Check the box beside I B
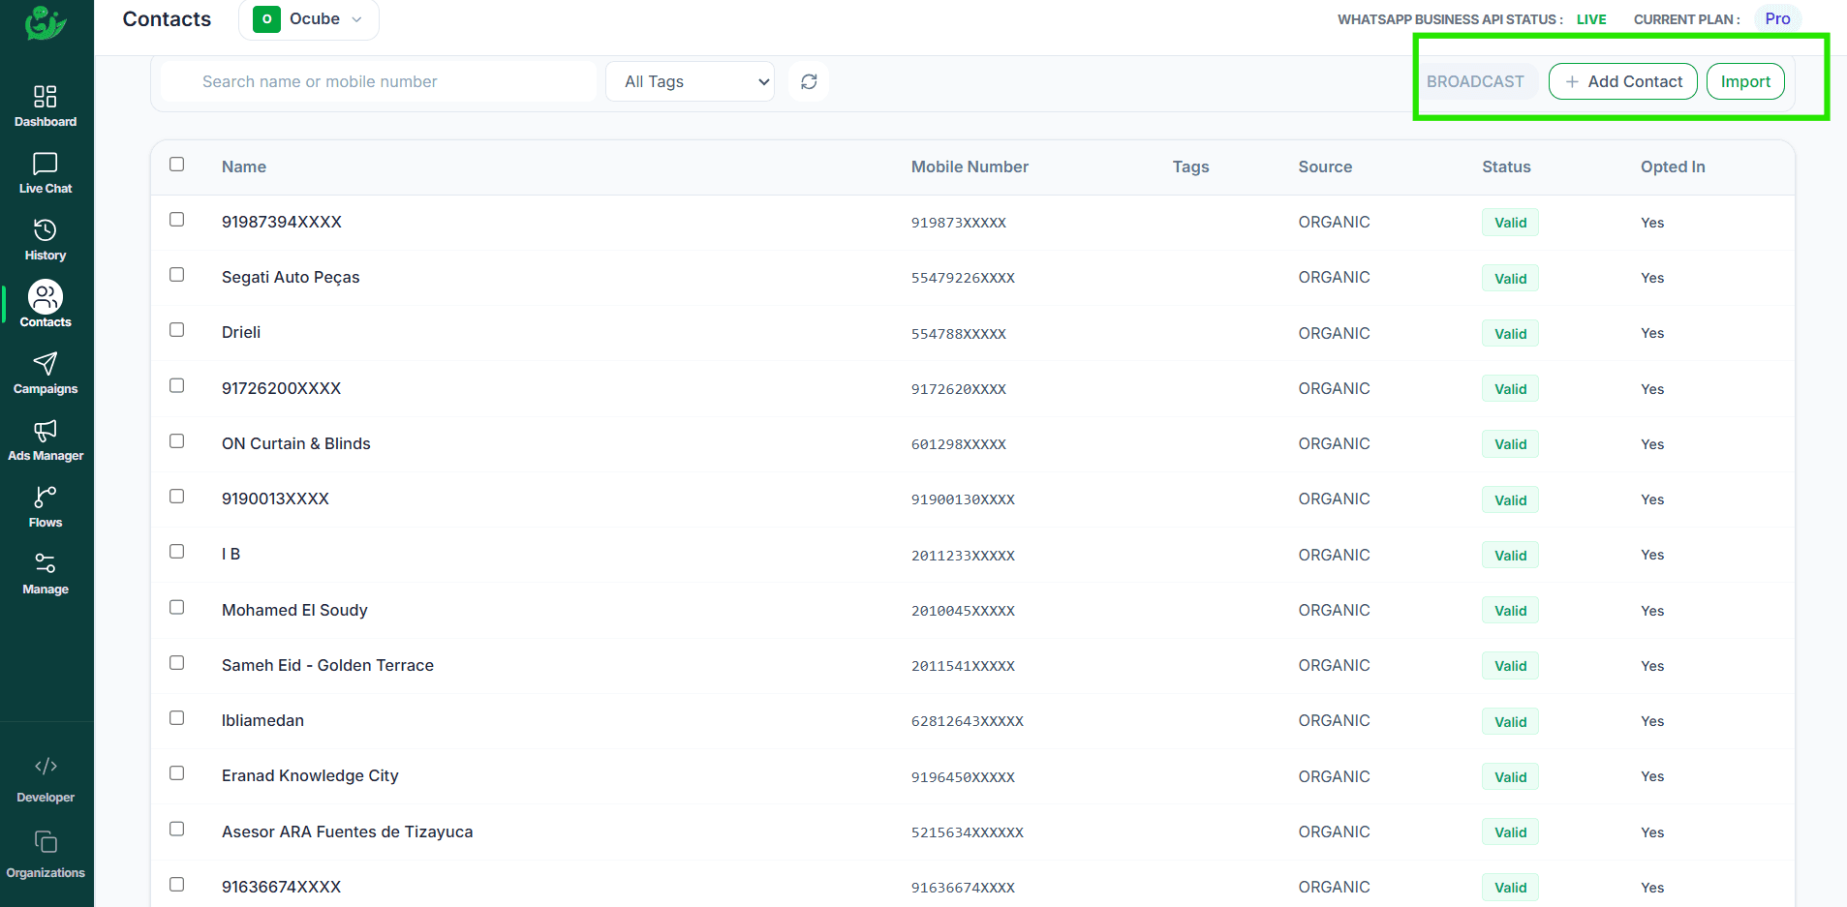The width and height of the screenshot is (1847, 907). pos(176,552)
